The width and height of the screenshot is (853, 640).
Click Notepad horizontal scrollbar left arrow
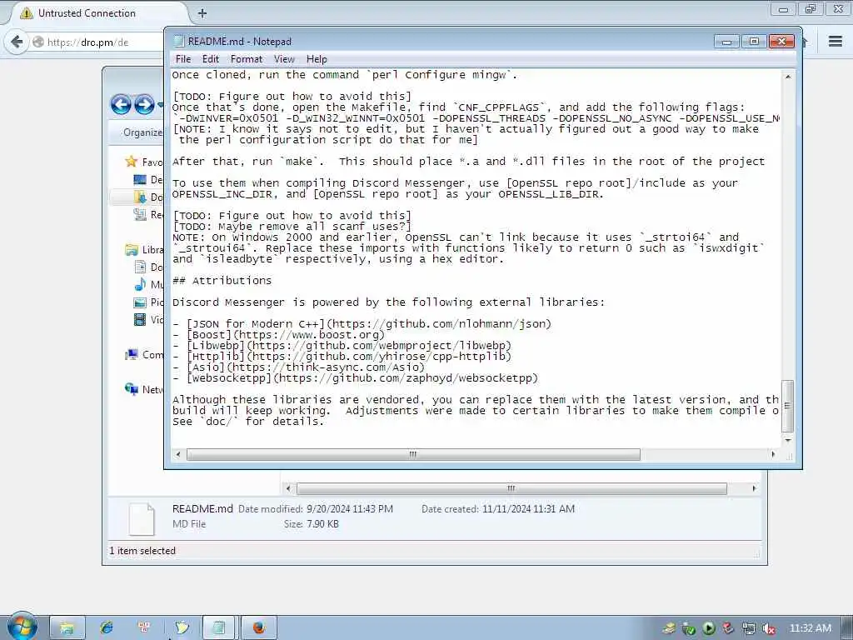178,454
